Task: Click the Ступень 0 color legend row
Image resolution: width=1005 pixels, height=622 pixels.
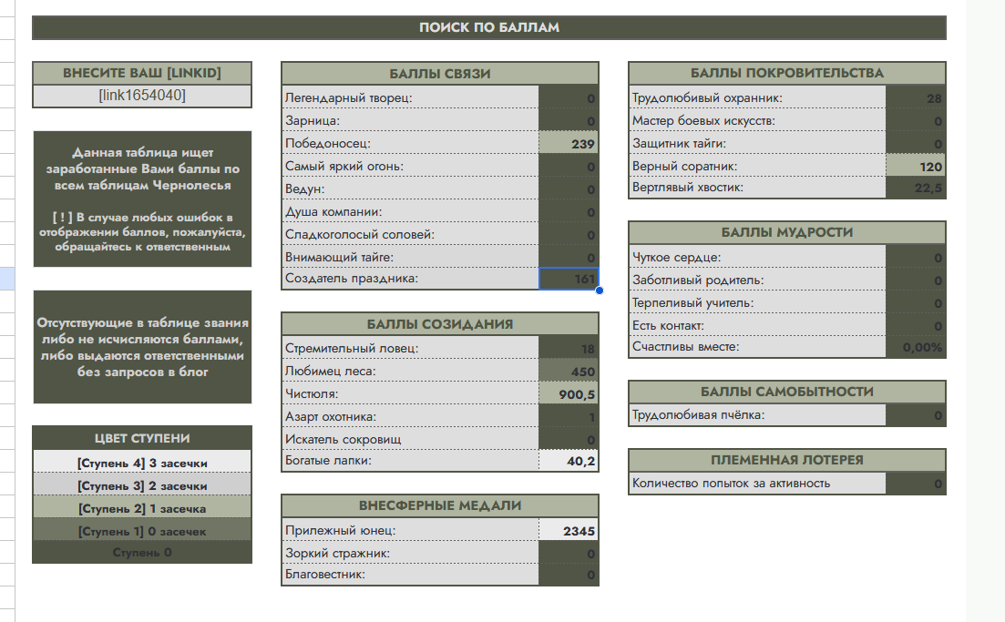Action: 141,552
